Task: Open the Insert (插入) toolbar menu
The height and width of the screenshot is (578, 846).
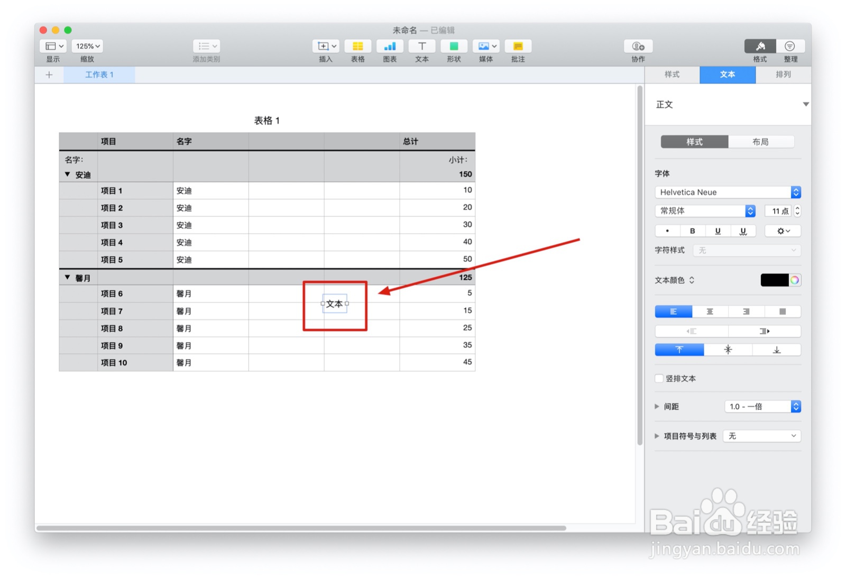Action: (326, 46)
